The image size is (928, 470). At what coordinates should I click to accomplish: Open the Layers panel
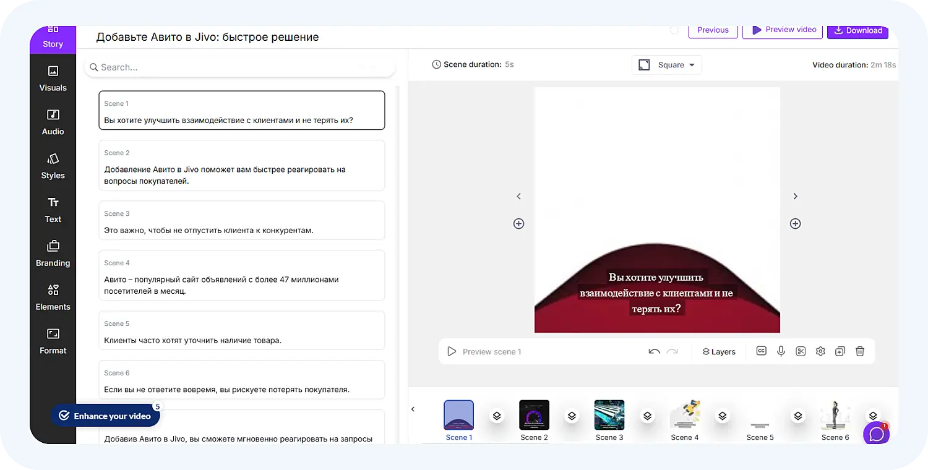(x=718, y=351)
